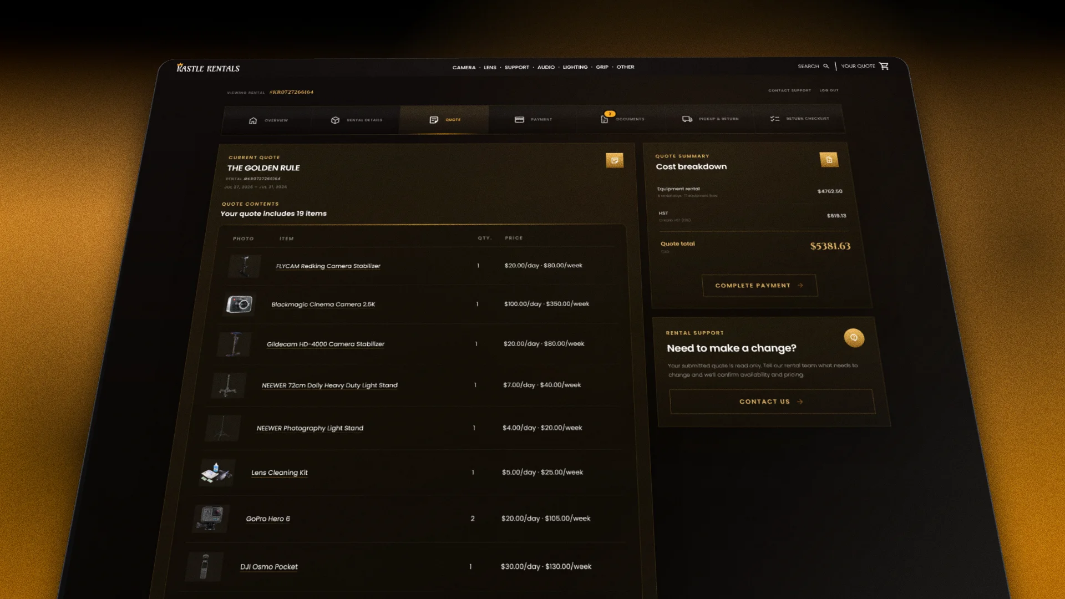Screen dimensions: 1065x599
Task: Click the Return Checklist list icon
Action: [775, 119]
